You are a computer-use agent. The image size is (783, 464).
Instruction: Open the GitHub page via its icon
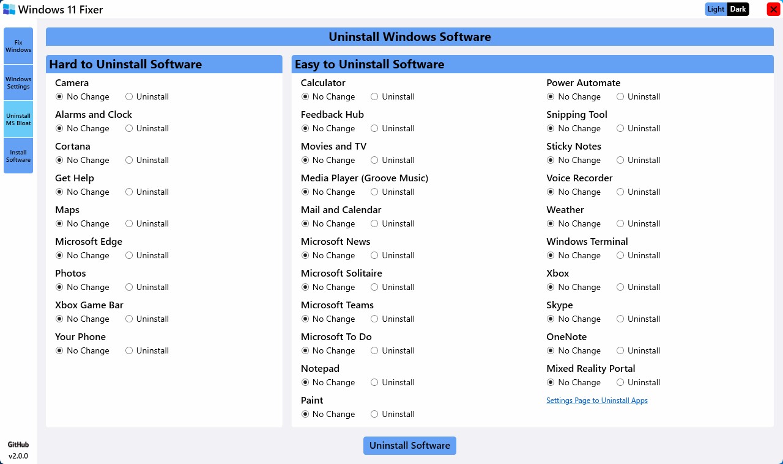pos(18,444)
